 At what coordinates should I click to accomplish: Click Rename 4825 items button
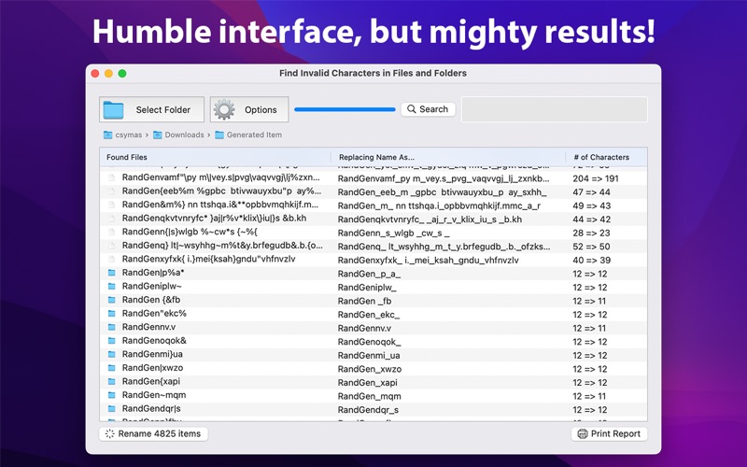(153, 433)
